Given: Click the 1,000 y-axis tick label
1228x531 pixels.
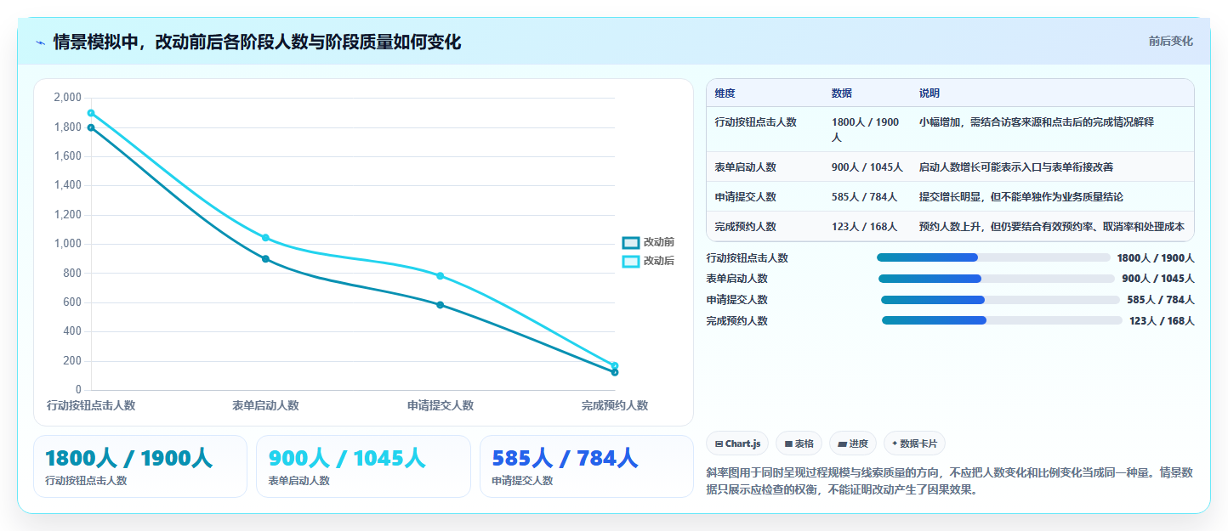Looking at the screenshot, I should (x=67, y=244).
